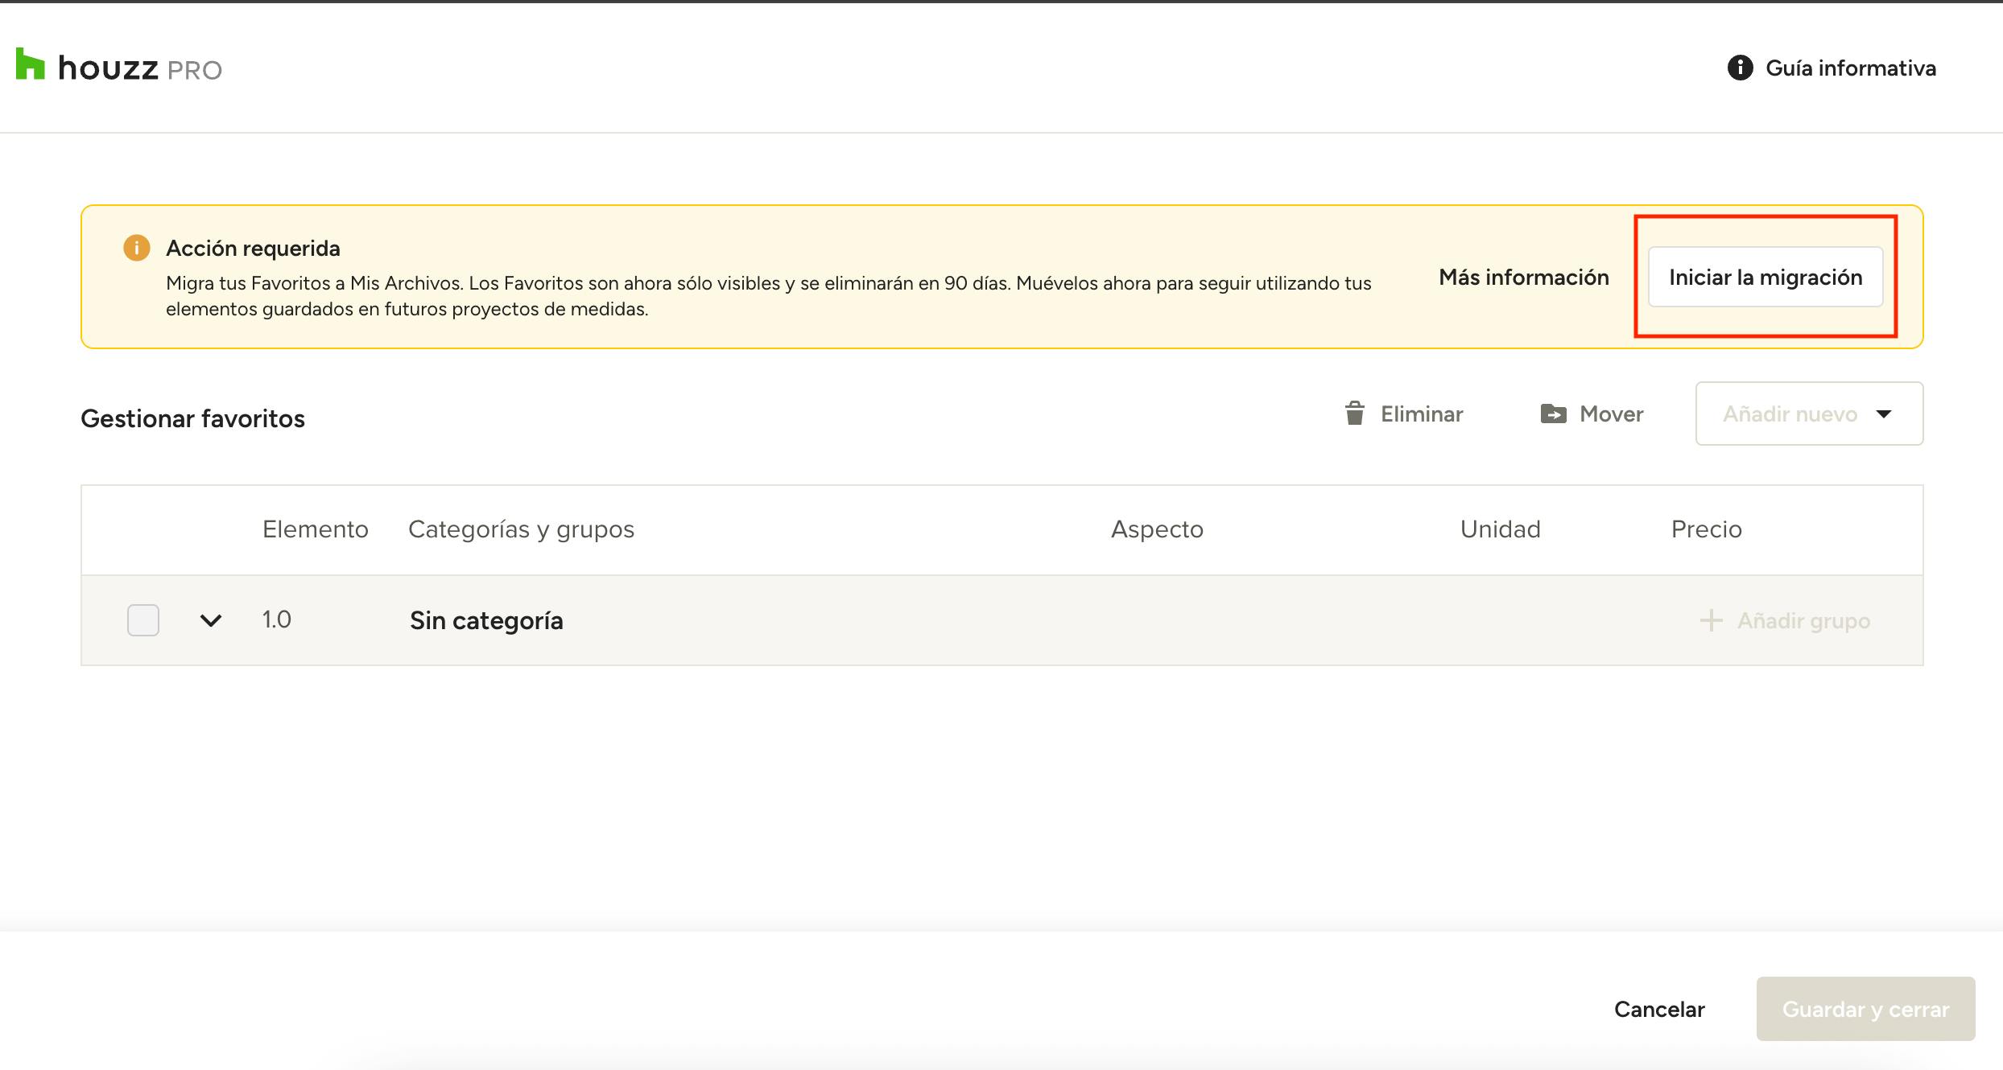
Task: Cancel with the Cancelar button
Action: click(x=1659, y=1009)
